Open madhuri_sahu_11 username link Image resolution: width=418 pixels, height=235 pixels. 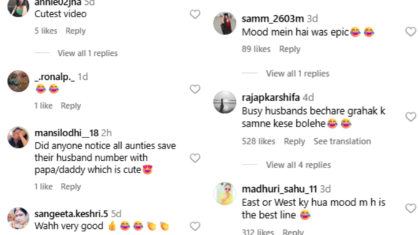[x=279, y=189]
